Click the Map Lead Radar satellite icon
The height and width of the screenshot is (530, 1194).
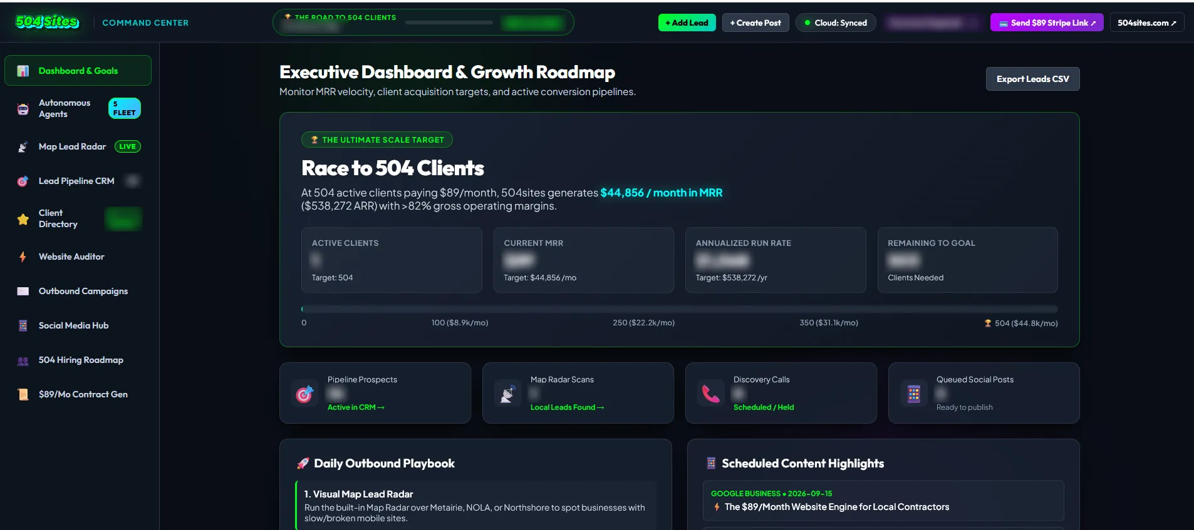coord(23,147)
